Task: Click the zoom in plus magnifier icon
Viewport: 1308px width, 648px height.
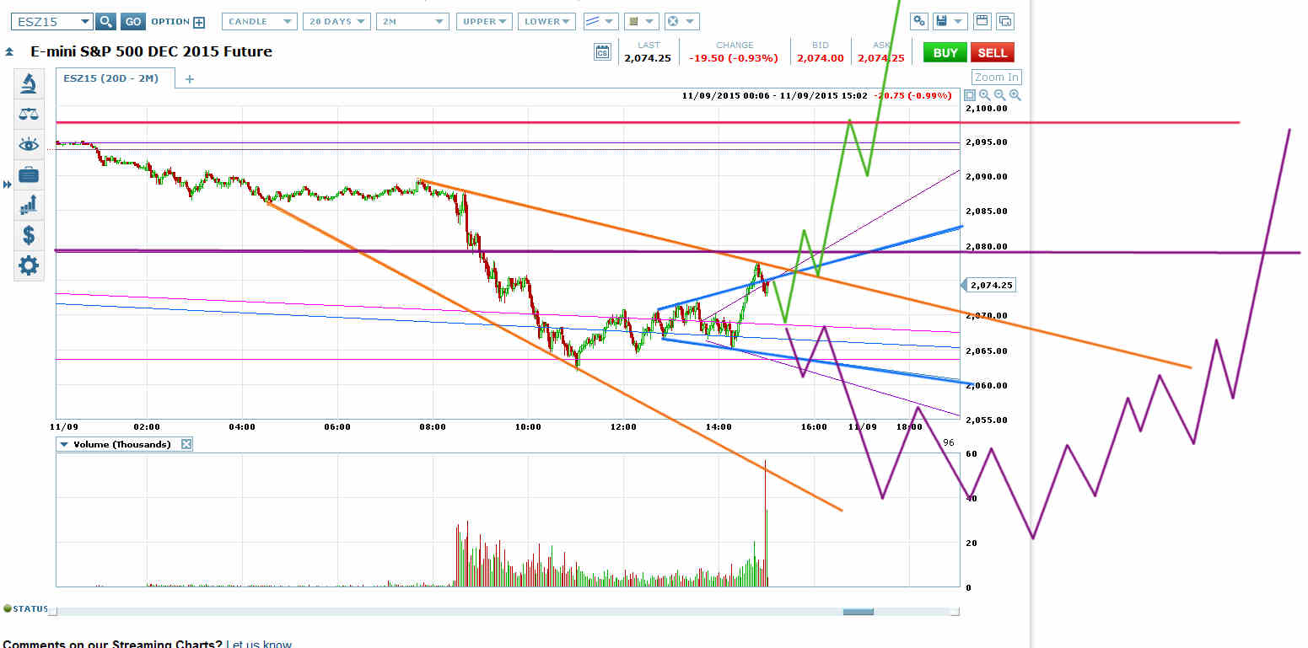Action: point(1015,95)
